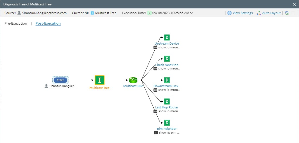The width and height of the screenshot is (299, 143).
Task: Open the hamburger menu in the toolbar
Action: (x=293, y=13)
